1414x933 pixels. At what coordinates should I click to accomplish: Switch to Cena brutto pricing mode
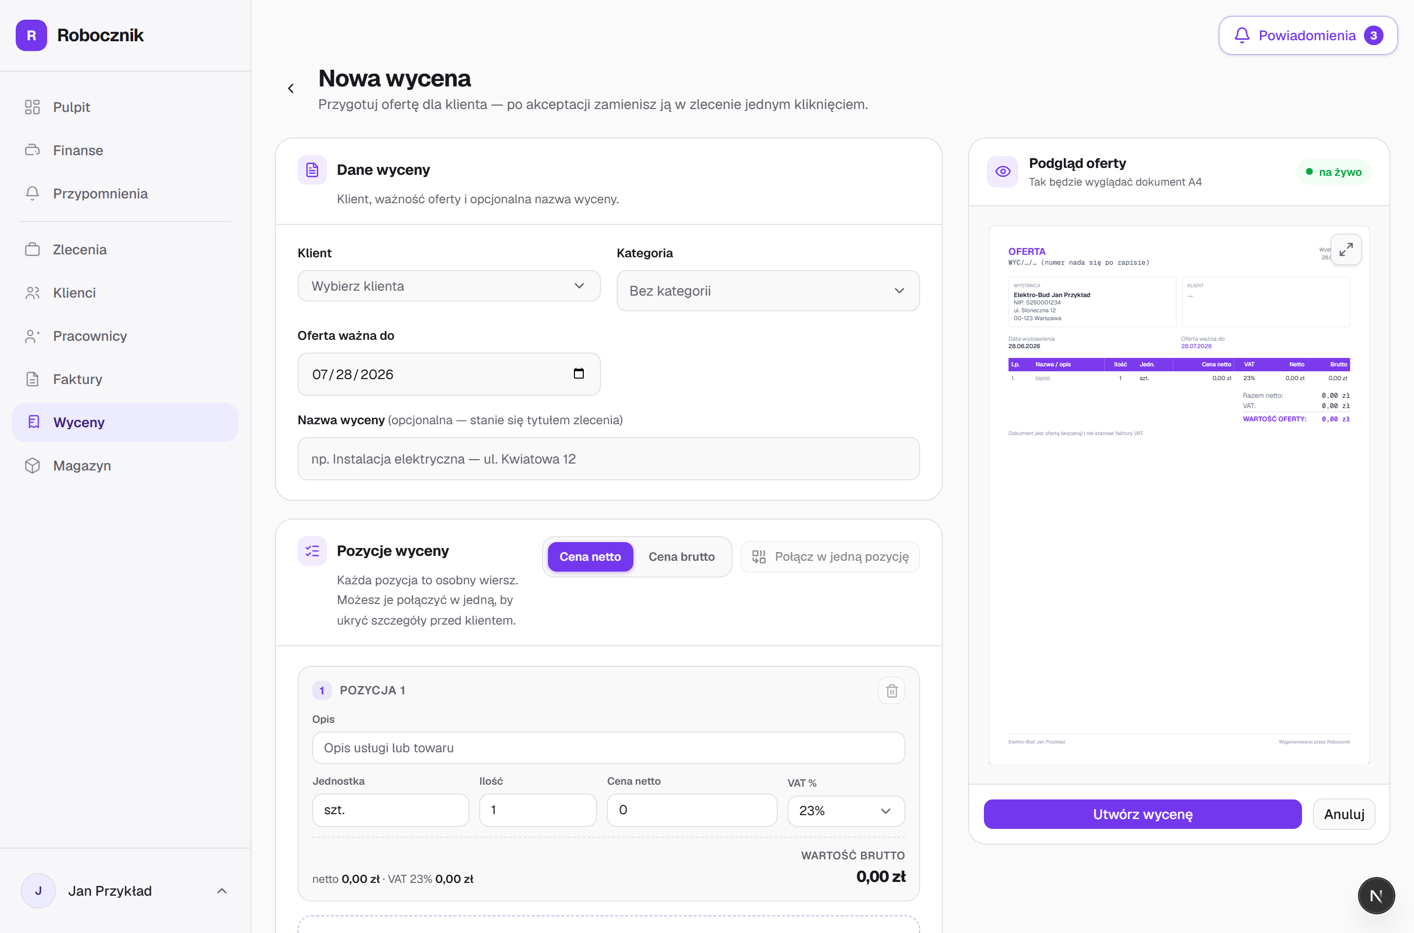pos(681,557)
